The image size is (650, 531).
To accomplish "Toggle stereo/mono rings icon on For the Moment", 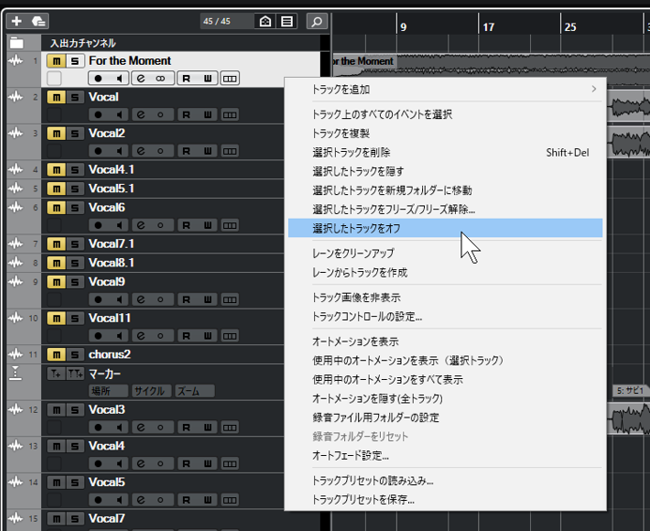I will pyautogui.click(x=160, y=78).
